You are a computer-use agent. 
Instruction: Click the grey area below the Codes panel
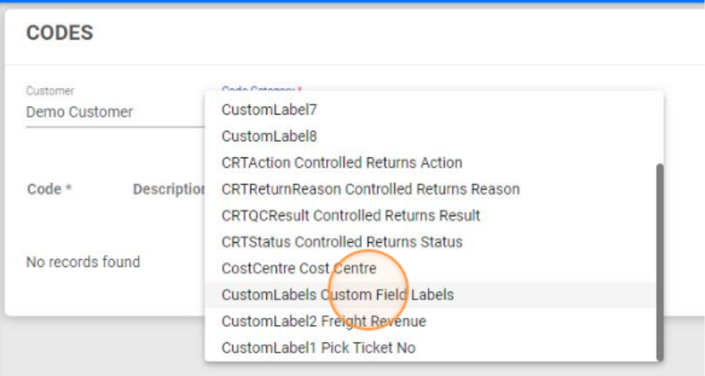pyautogui.click(x=97, y=347)
